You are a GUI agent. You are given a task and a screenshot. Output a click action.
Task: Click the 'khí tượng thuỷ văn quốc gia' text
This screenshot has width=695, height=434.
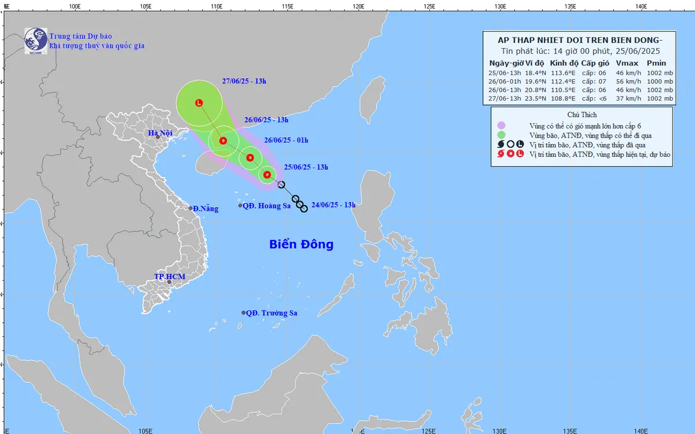coord(97,46)
